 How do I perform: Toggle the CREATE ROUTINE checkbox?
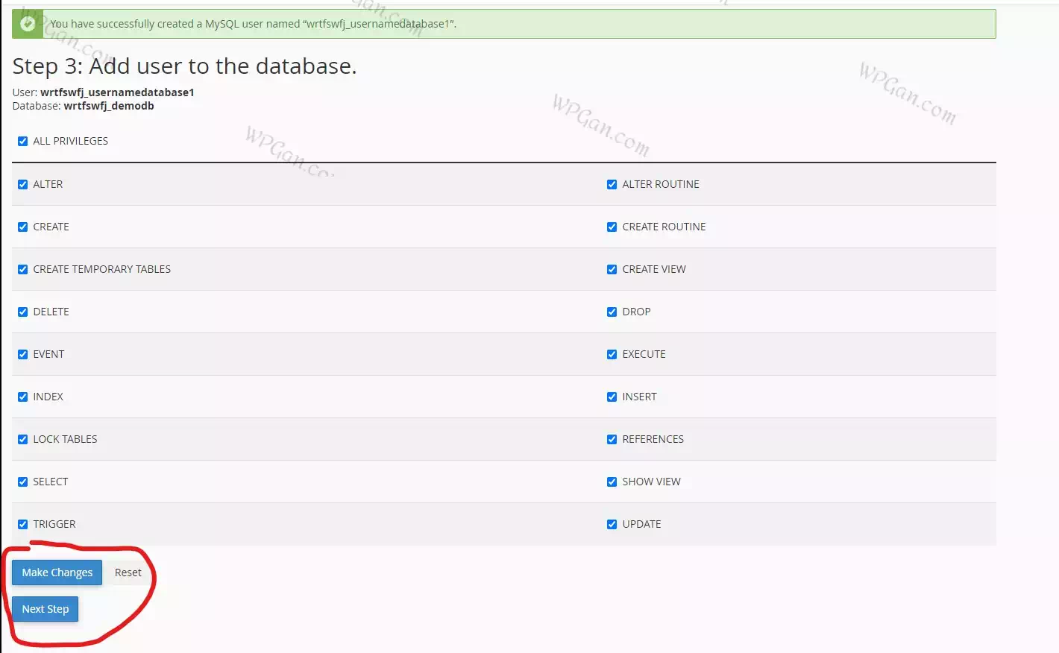point(612,227)
